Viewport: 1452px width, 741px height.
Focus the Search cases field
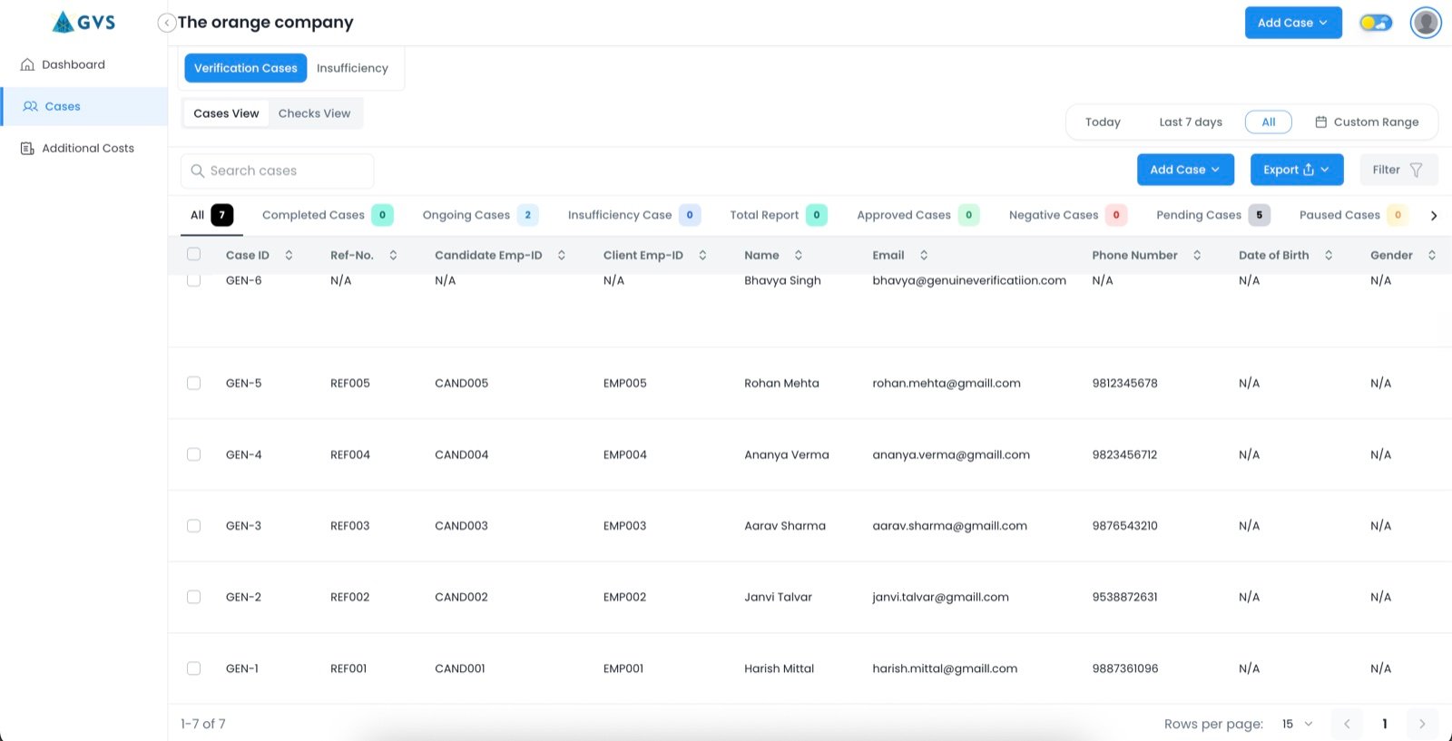click(x=278, y=171)
